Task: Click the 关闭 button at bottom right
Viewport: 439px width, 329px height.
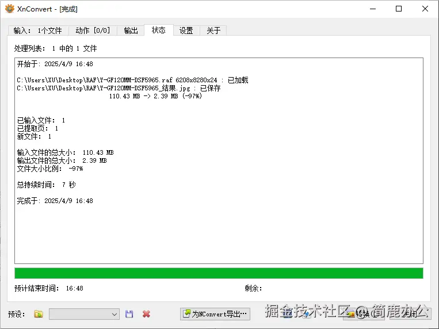Action: tap(410, 314)
